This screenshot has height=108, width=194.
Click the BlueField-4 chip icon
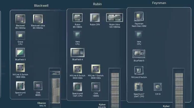(x=77, y=52)
